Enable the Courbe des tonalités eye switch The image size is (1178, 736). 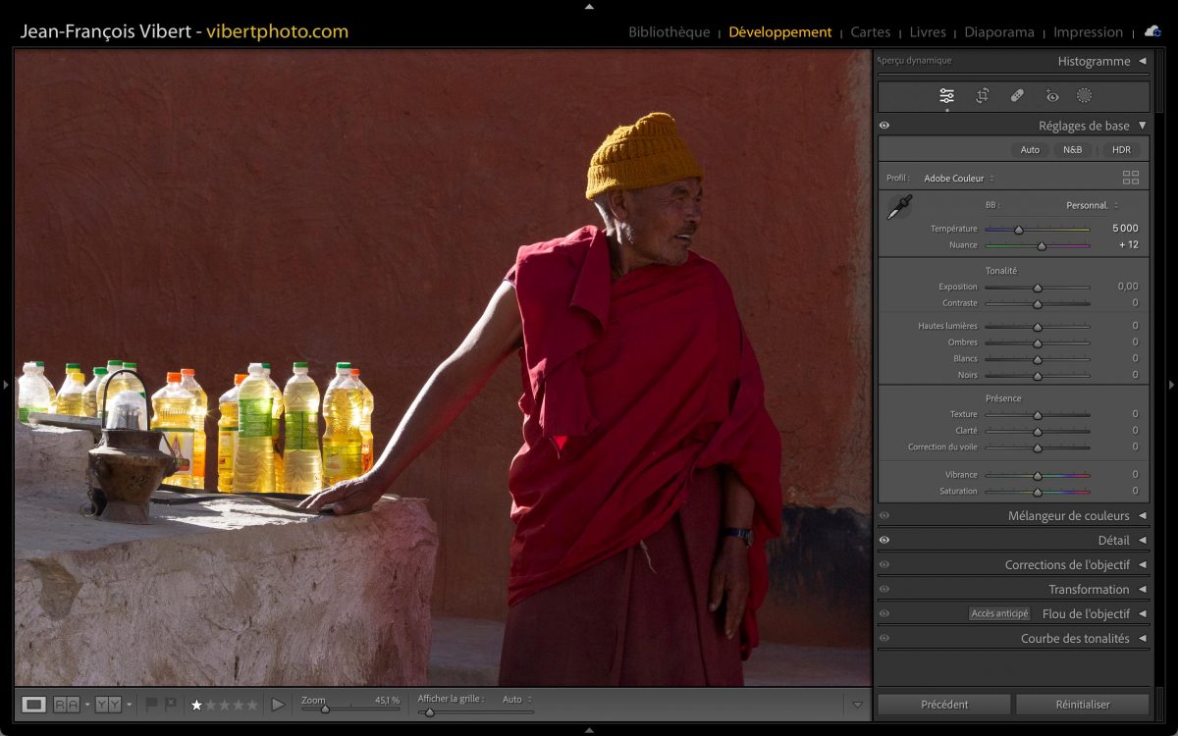pos(884,638)
